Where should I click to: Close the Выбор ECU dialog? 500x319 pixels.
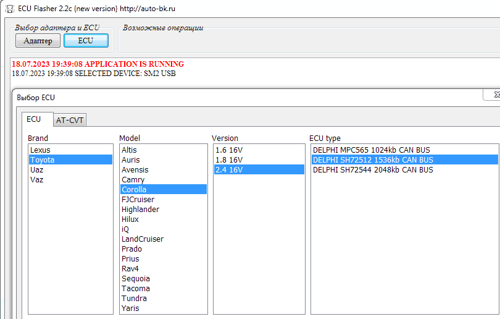point(494,95)
